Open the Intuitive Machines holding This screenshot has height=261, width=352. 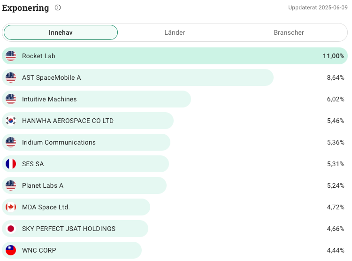click(175, 99)
